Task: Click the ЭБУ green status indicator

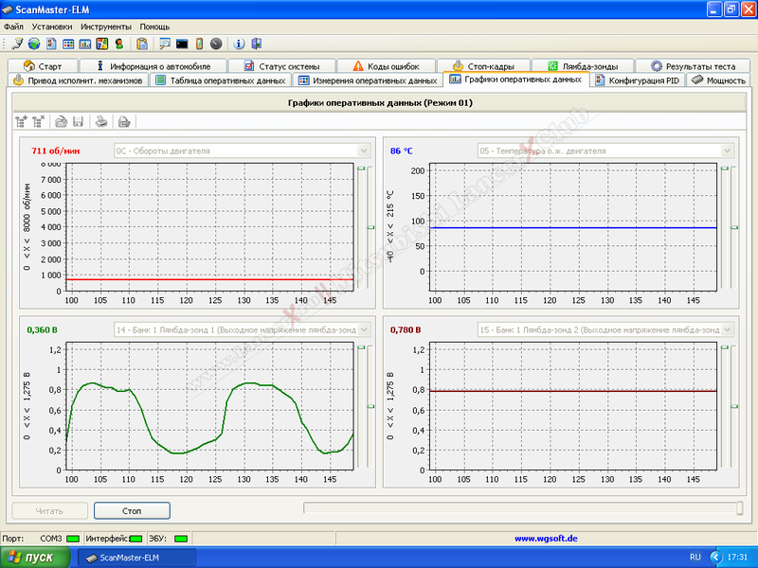Action: coord(181,538)
